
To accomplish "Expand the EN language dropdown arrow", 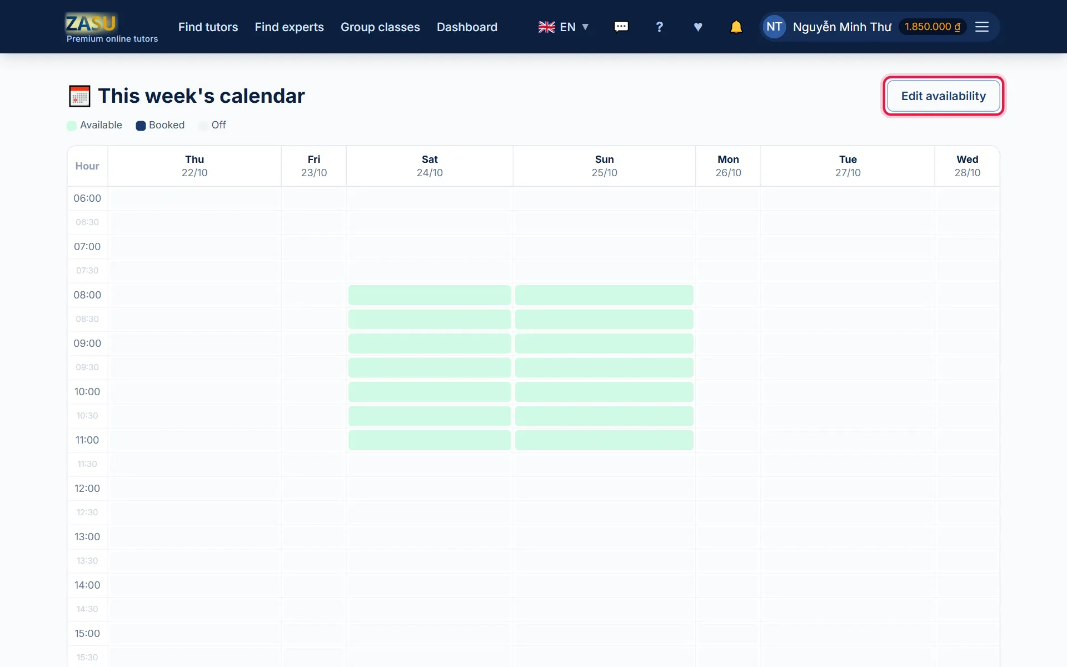I will [x=585, y=27].
